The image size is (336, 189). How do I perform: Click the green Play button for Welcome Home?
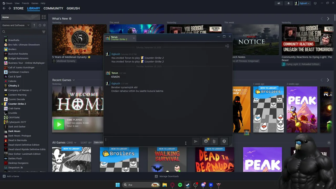[x=59, y=124]
